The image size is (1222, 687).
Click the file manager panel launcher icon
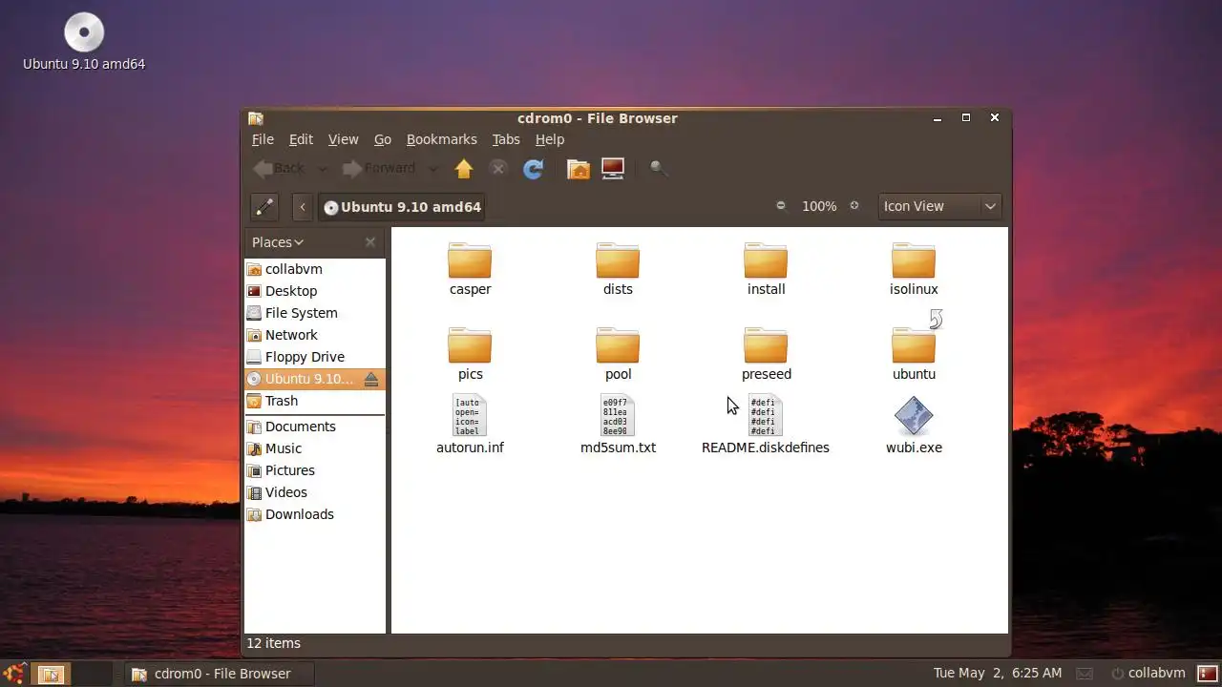(x=51, y=674)
